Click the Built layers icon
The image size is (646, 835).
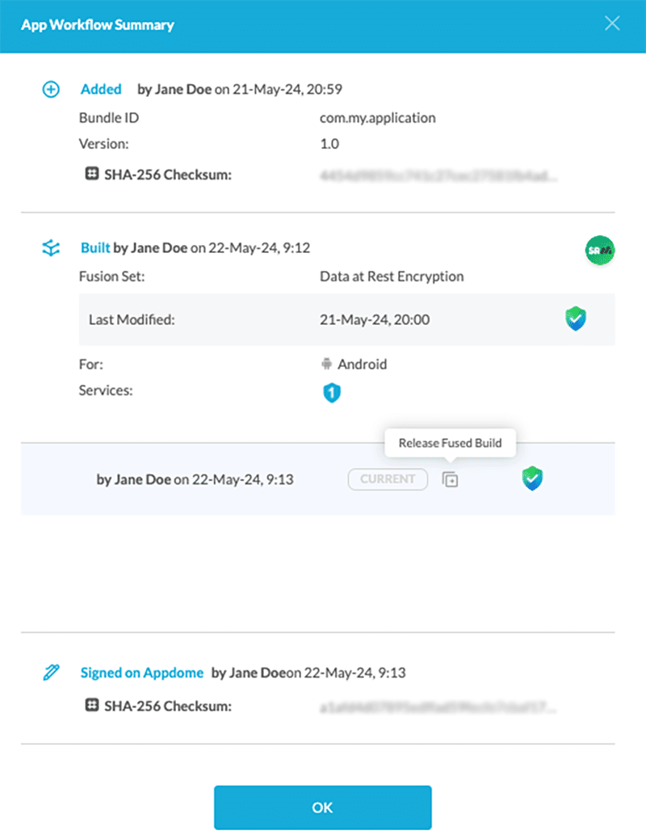pos(50,249)
